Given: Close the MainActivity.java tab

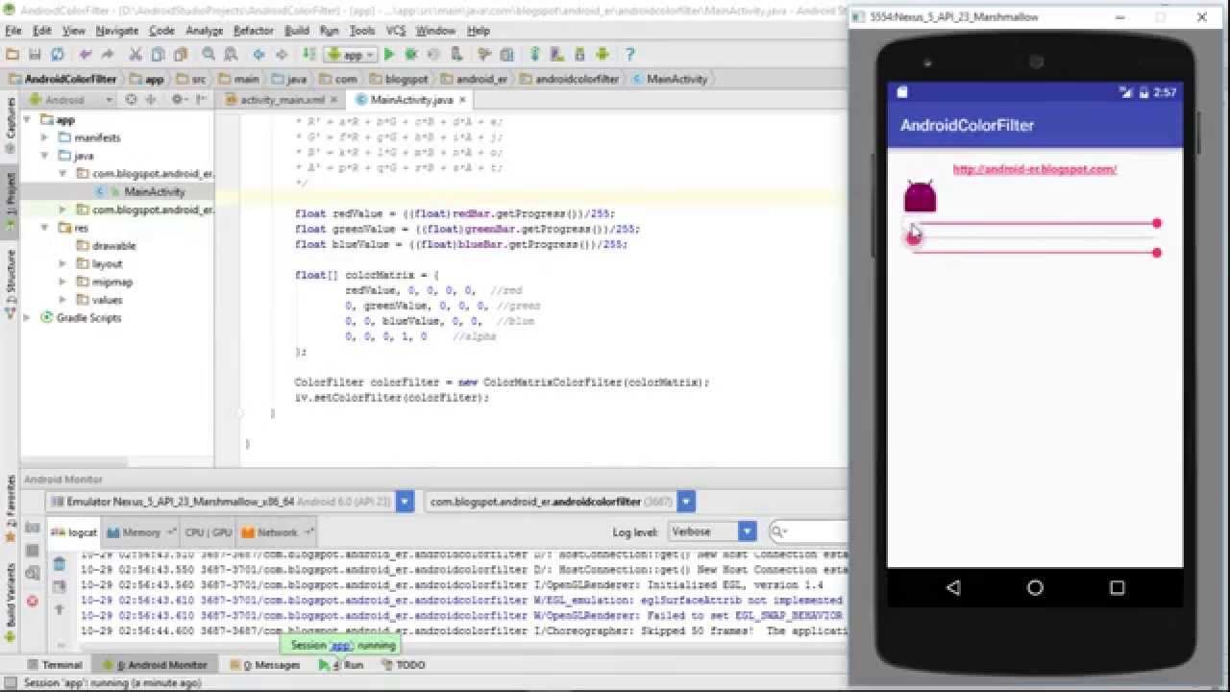Looking at the screenshot, I should tap(463, 100).
